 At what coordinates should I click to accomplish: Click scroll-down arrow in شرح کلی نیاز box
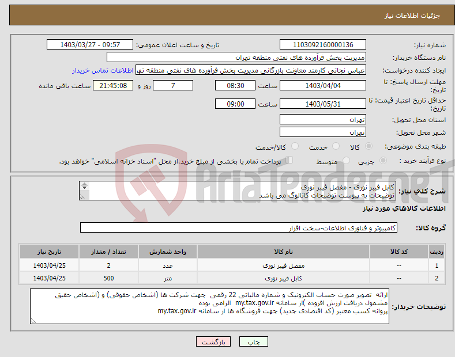[x=84, y=188]
